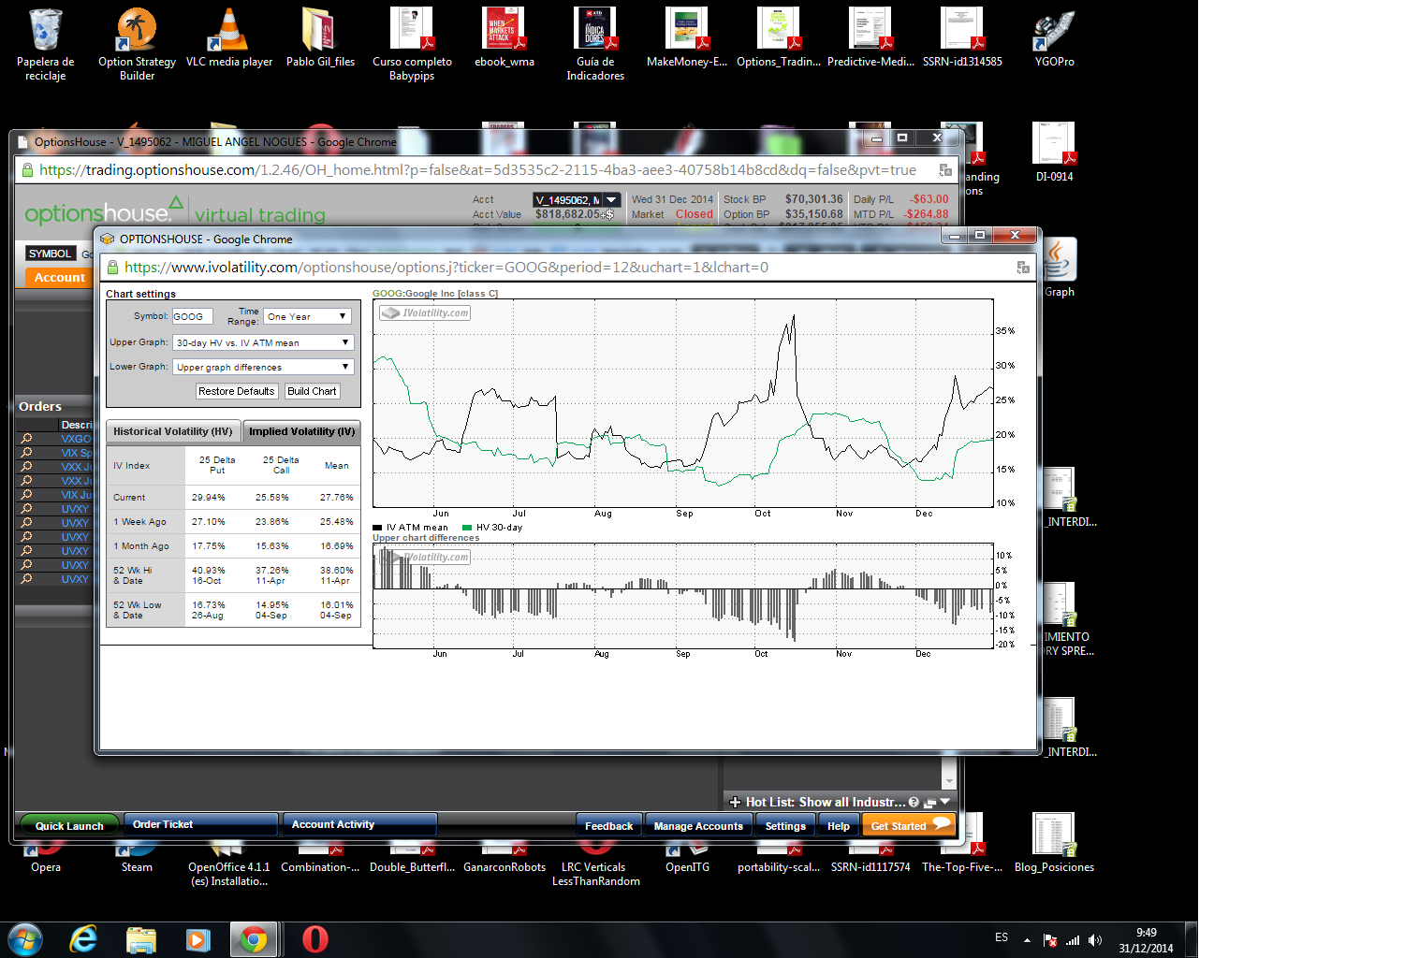This screenshot has height=958, width=1404.
Task: Click the orange Account button
Action: (59, 277)
